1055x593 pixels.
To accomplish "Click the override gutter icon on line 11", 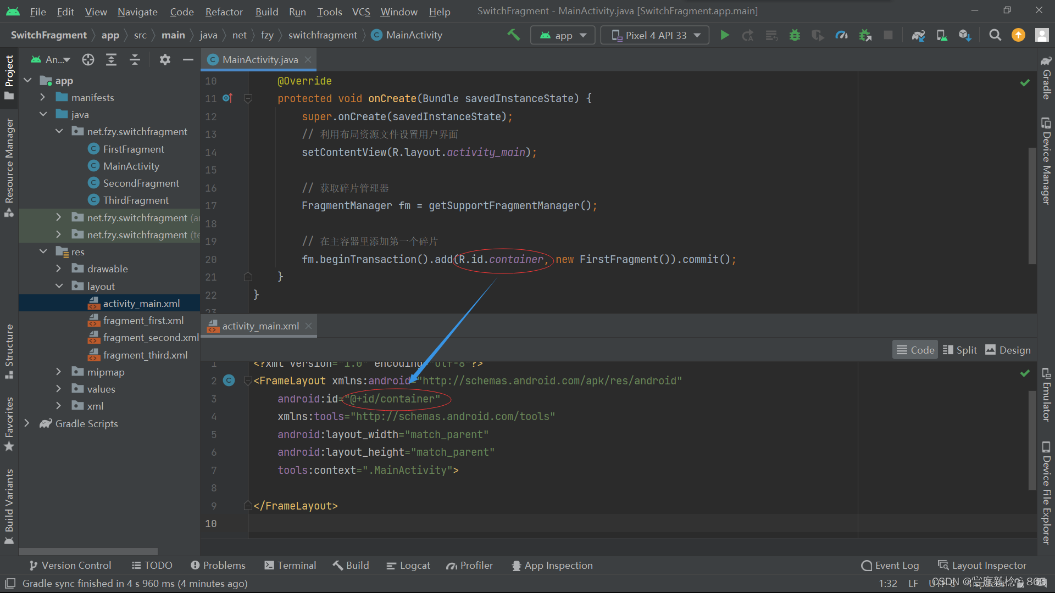I will point(227,98).
